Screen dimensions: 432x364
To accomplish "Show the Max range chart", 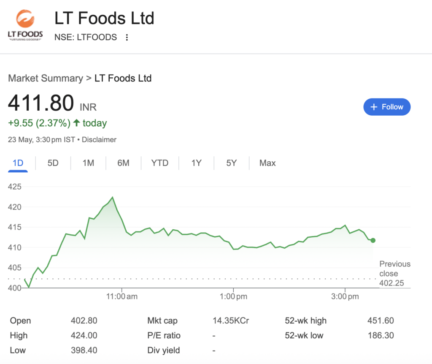I will click(267, 163).
